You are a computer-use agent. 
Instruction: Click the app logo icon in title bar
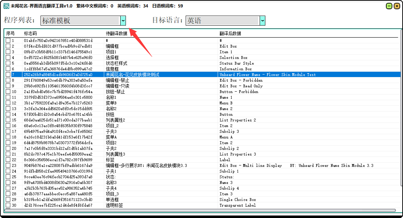[x=6, y=6]
